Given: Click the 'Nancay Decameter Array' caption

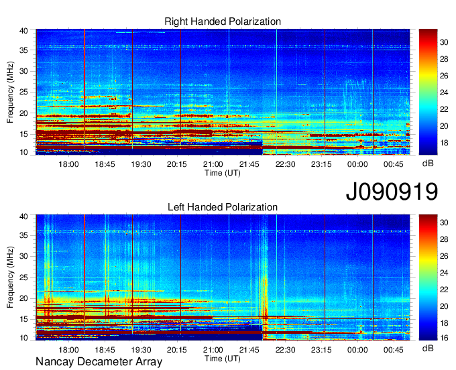Looking at the screenshot, I should [x=99, y=361].
